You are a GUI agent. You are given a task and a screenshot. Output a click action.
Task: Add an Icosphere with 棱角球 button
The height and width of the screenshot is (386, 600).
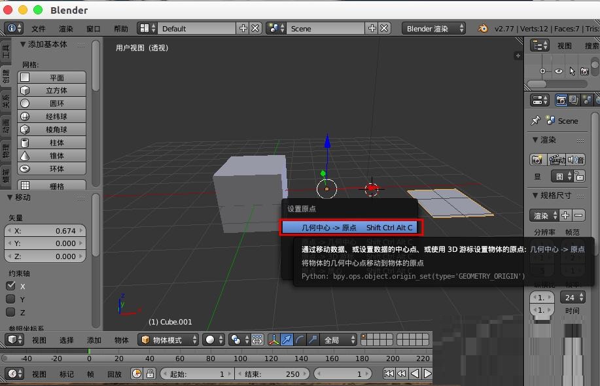pyautogui.click(x=52, y=130)
